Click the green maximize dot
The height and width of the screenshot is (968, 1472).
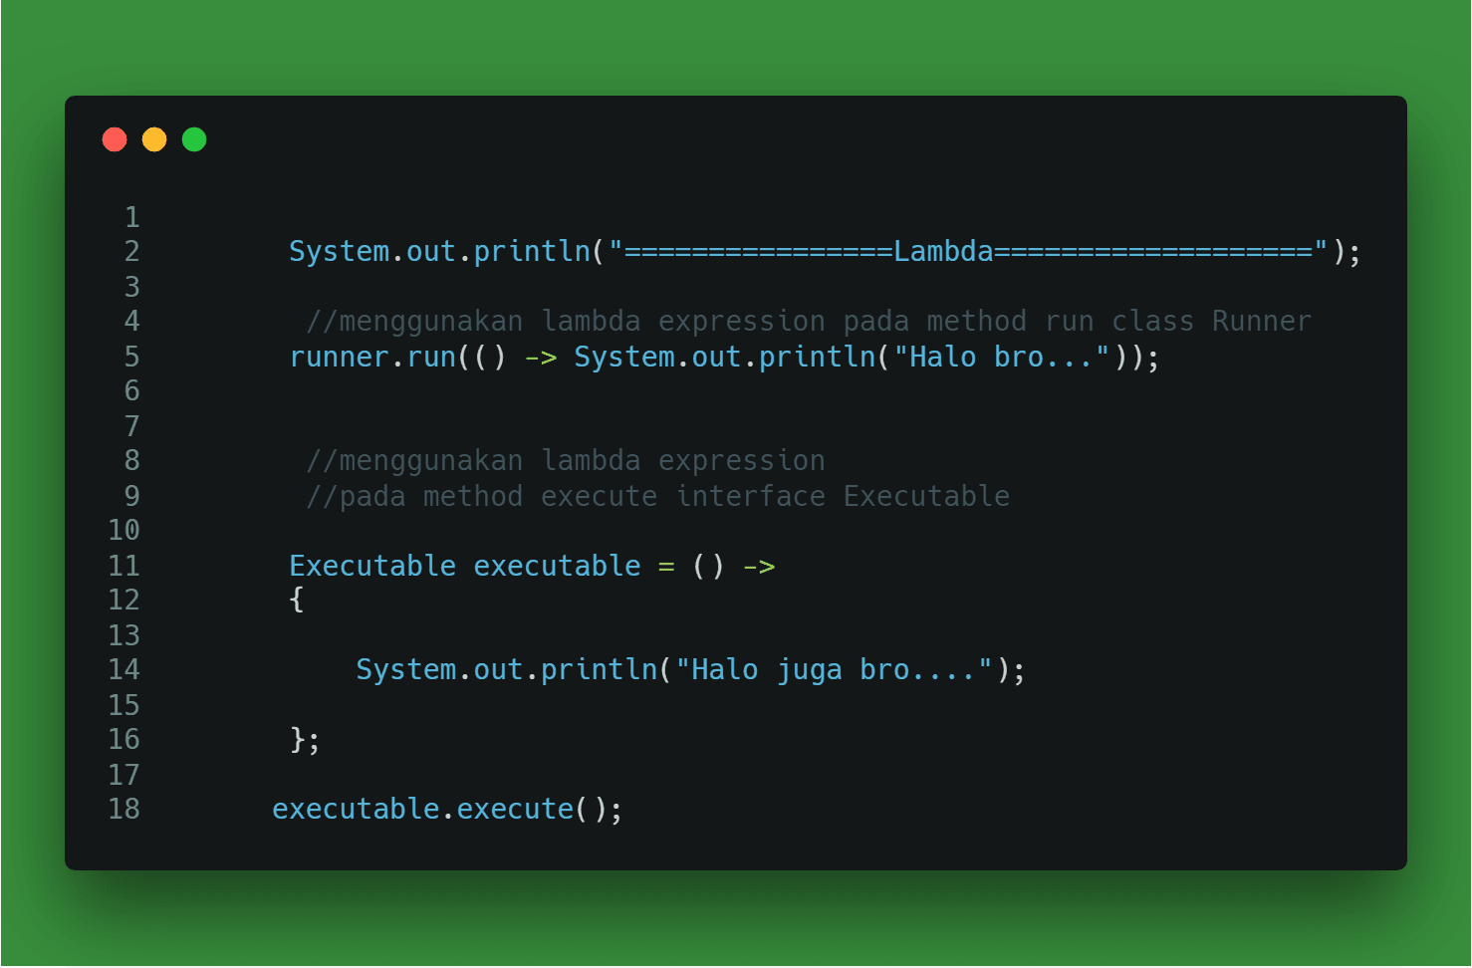coord(194,139)
